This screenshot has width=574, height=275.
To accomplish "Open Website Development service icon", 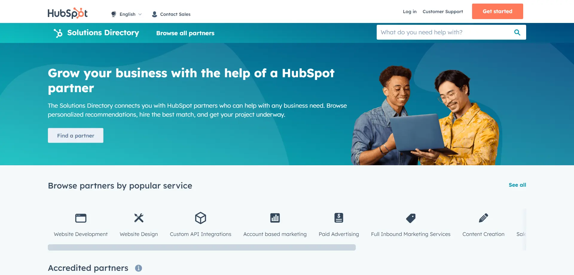I will (81, 218).
